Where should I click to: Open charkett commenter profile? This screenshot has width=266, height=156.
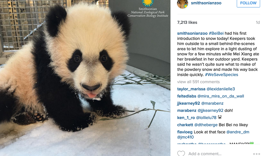point(185,125)
